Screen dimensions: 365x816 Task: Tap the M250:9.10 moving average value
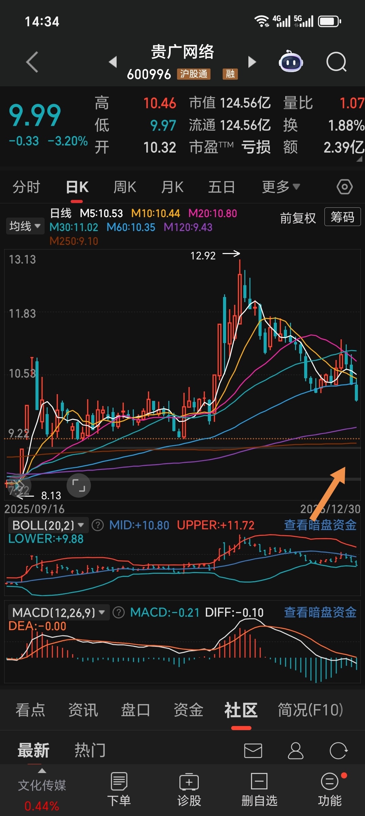[74, 241]
